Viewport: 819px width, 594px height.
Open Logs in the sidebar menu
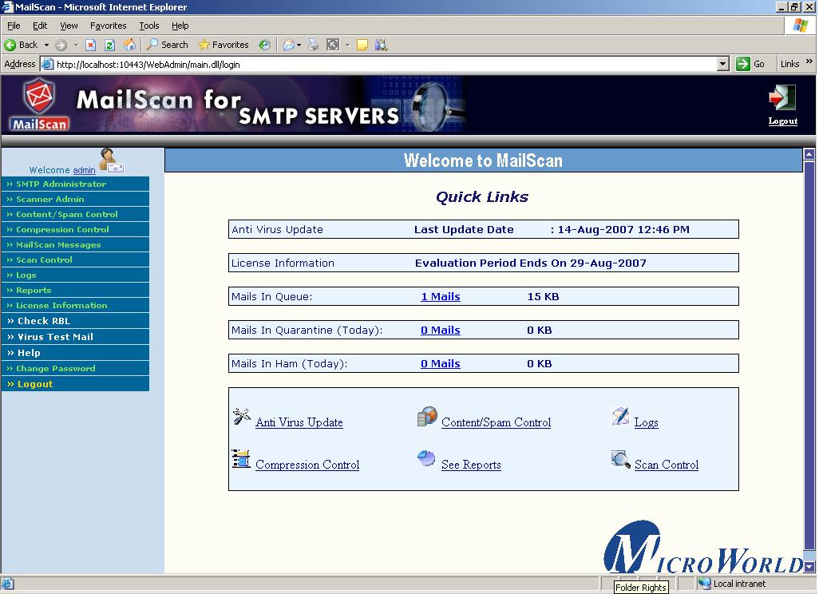click(76, 275)
